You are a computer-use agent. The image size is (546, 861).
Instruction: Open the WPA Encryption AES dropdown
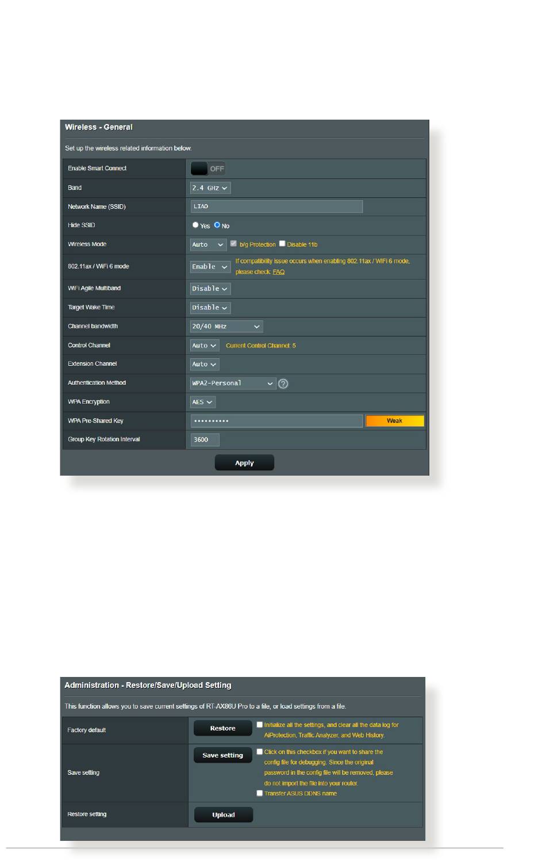pos(203,402)
